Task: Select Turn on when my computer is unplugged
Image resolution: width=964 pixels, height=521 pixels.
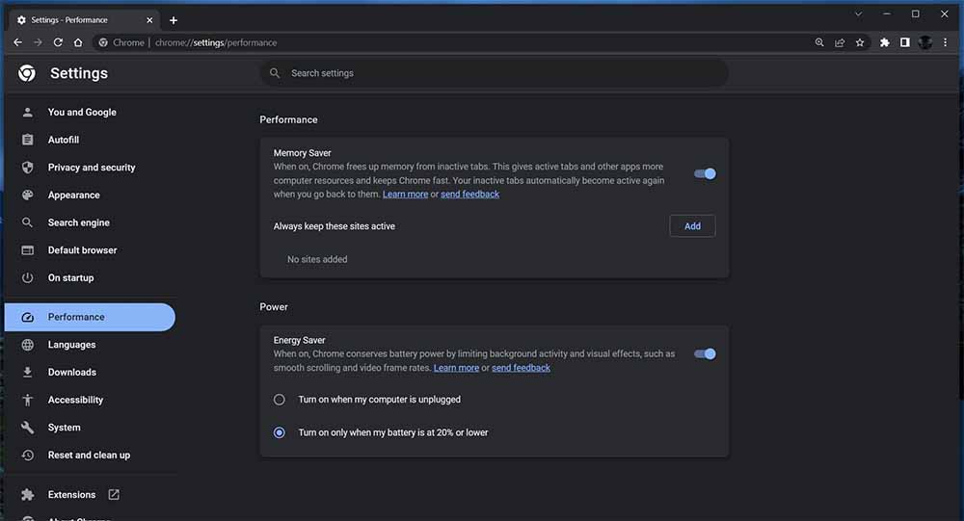Action: coord(280,400)
